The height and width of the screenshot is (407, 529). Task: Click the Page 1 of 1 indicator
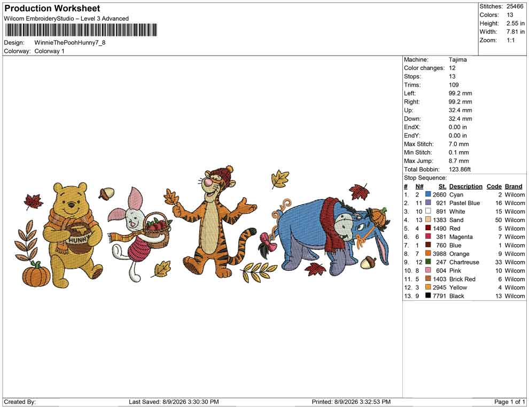[509, 402]
